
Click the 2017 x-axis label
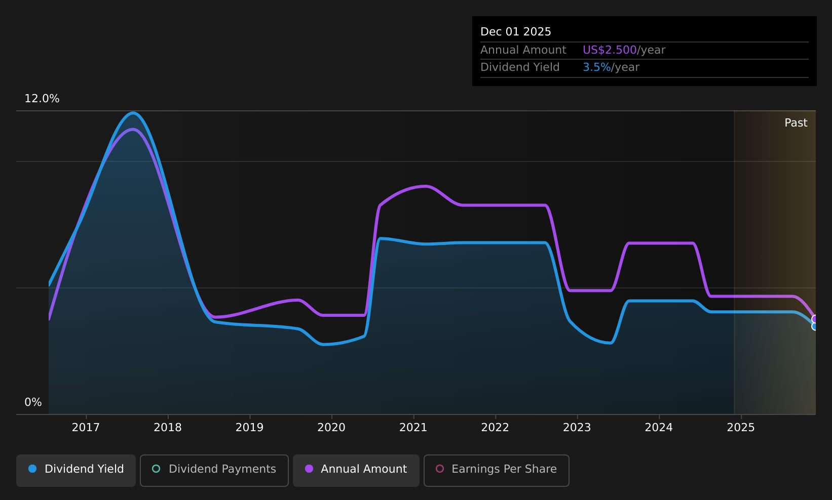(86, 428)
